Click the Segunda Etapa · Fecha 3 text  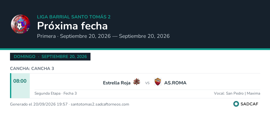(x=55, y=94)
